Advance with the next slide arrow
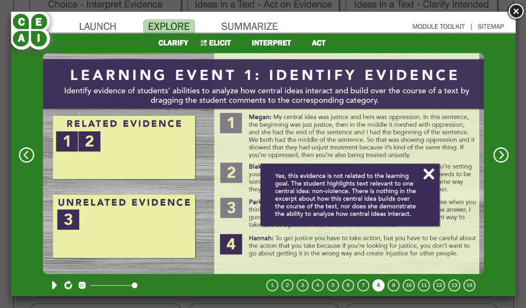The height and width of the screenshot is (308, 526). [500, 155]
